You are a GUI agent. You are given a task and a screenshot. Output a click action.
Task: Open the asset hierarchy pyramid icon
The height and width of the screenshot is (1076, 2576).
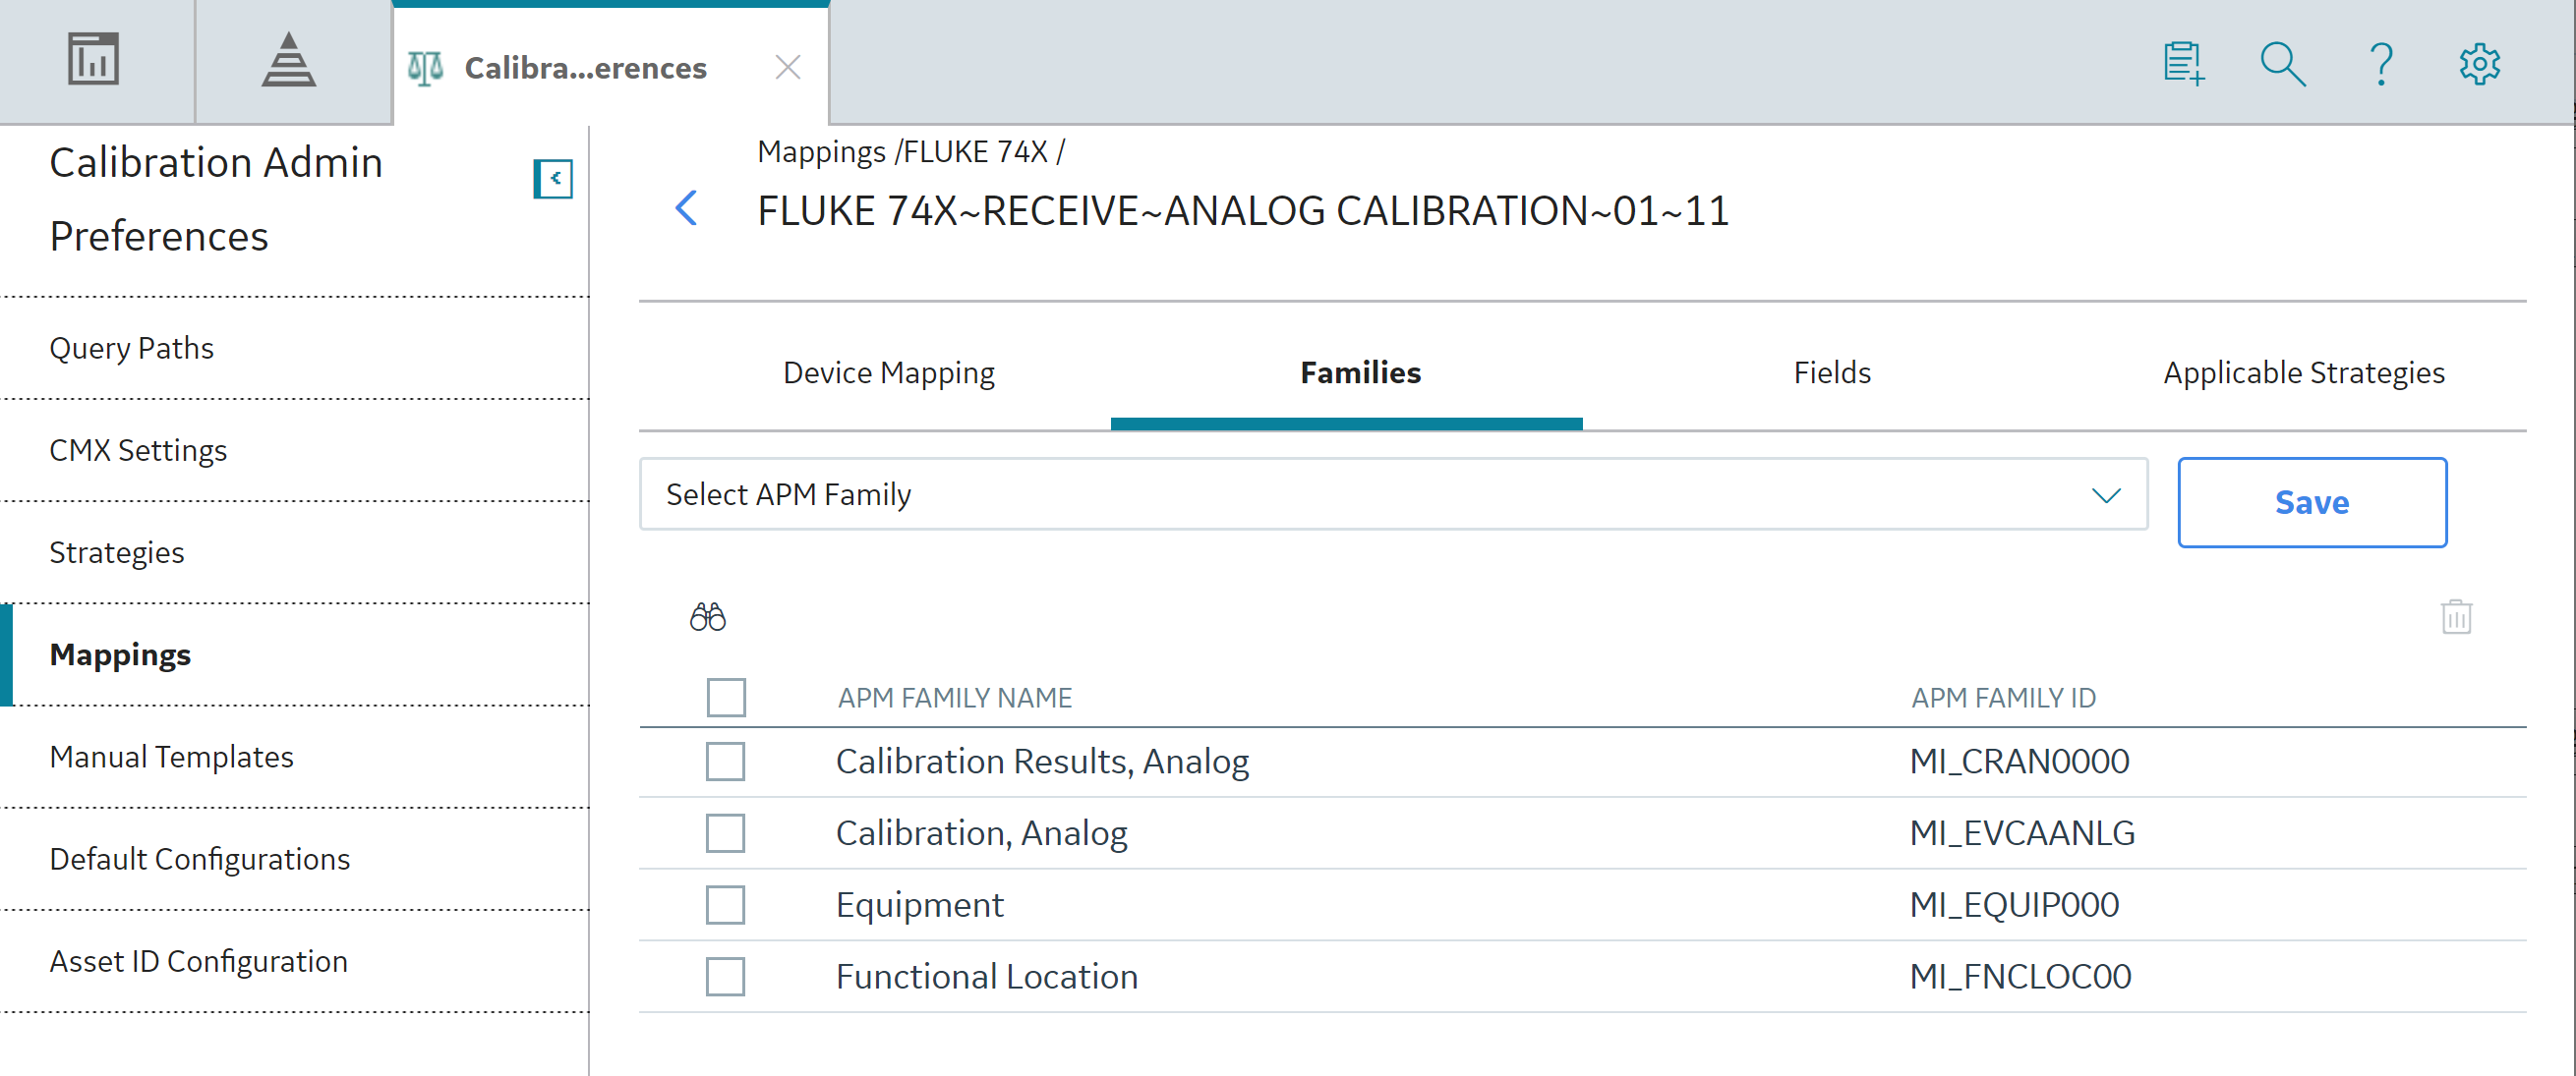(x=289, y=60)
